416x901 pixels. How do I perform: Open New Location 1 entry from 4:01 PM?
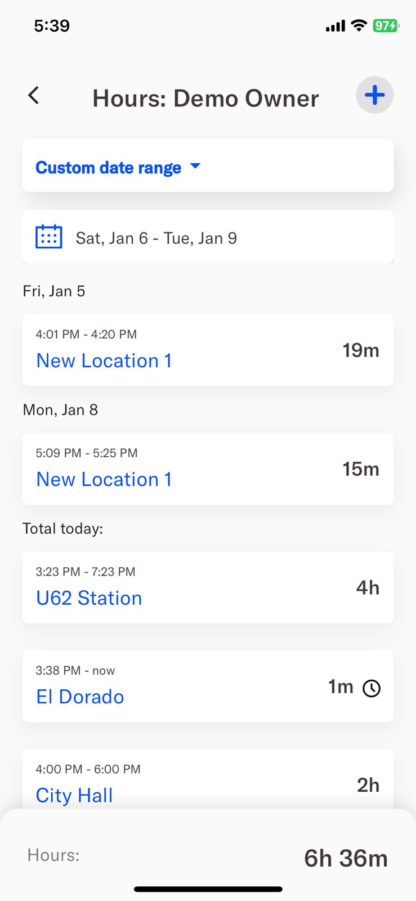[x=104, y=360]
